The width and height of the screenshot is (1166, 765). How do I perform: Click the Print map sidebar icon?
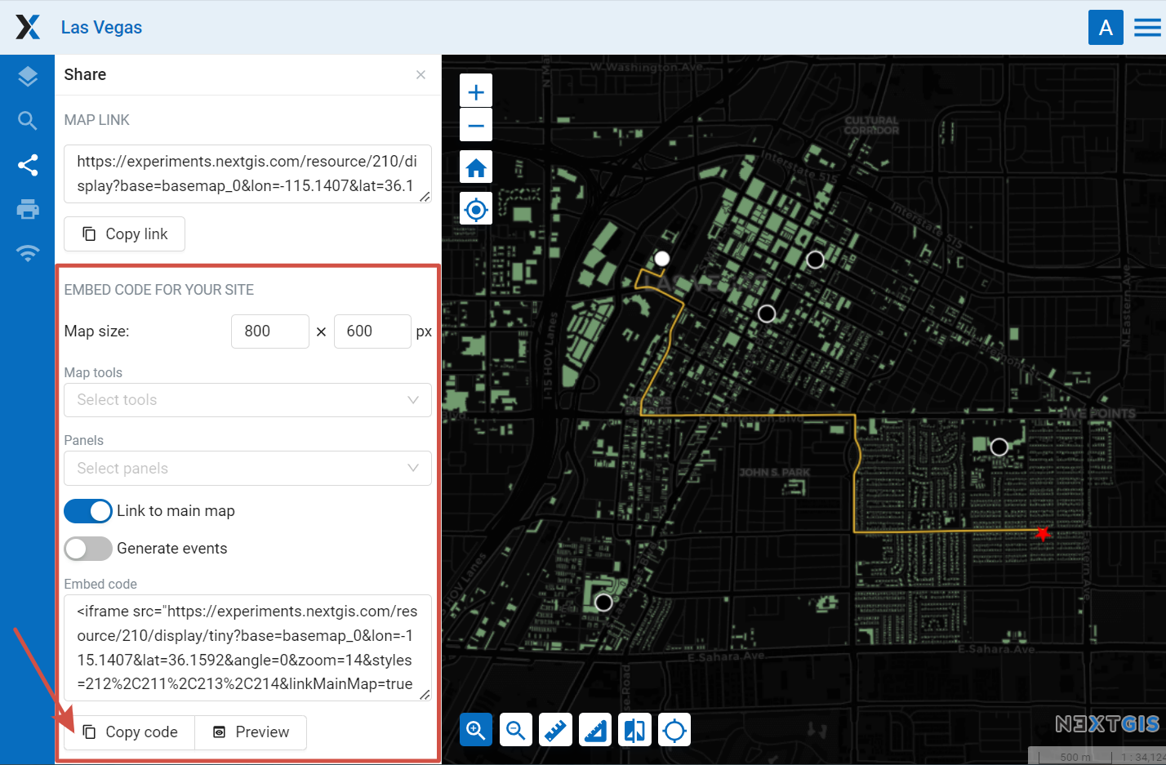coord(28,209)
